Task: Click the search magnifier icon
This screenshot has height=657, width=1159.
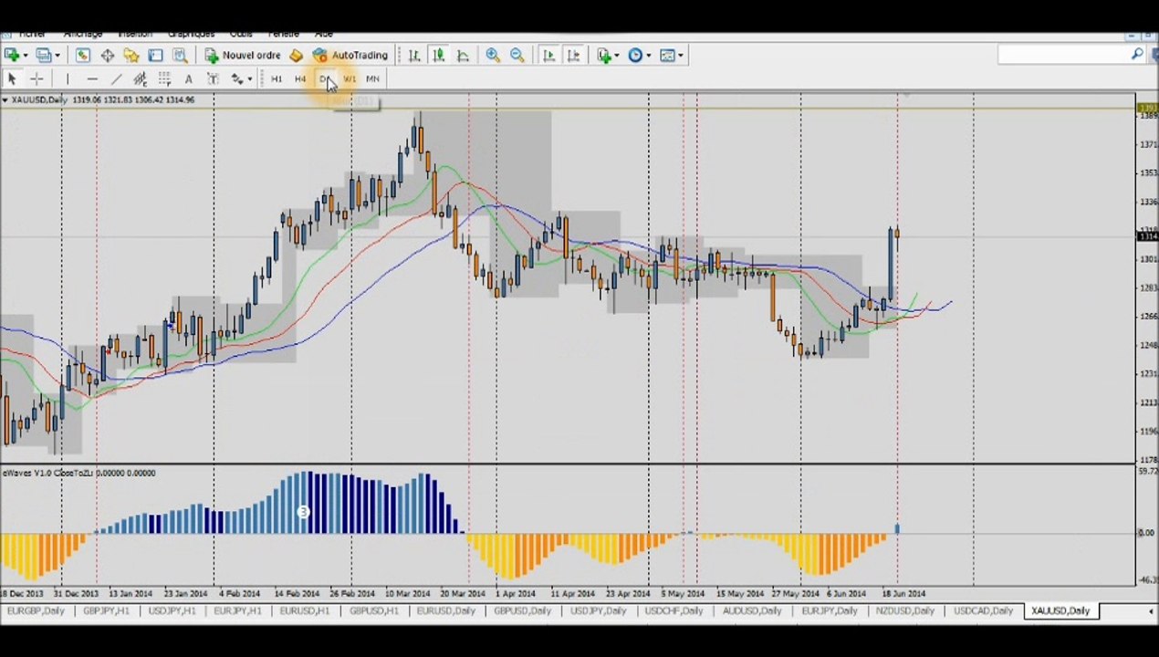Action: [1136, 55]
